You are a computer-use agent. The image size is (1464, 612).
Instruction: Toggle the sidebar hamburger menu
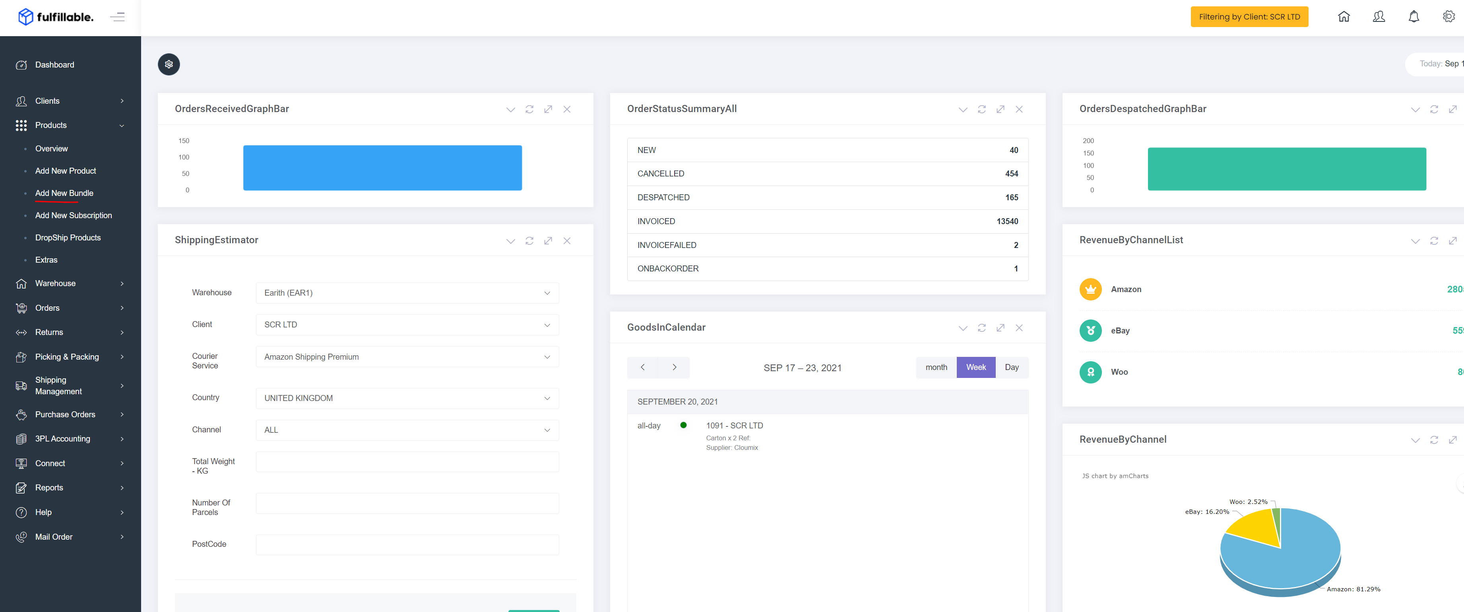point(117,17)
